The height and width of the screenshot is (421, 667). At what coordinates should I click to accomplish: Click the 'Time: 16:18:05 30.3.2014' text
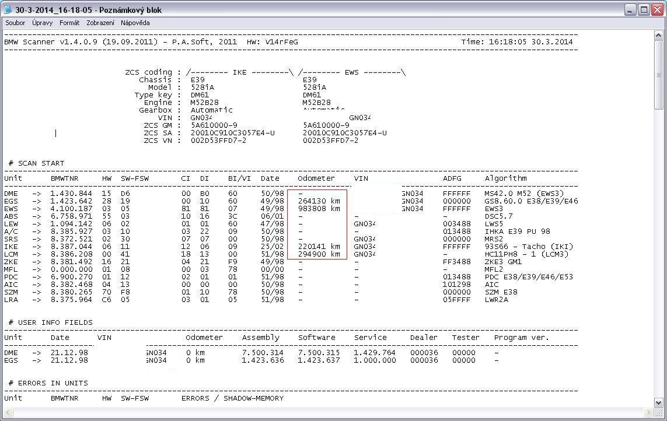coord(517,42)
